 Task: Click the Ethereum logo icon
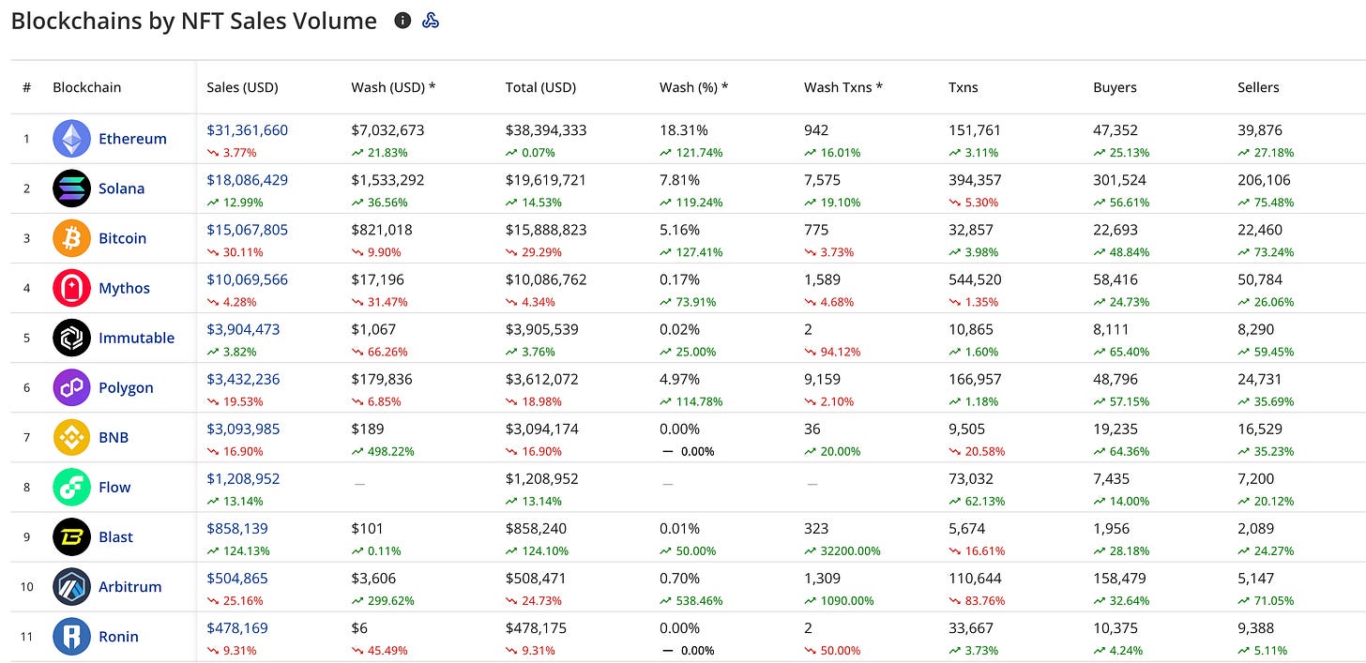(x=71, y=139)
